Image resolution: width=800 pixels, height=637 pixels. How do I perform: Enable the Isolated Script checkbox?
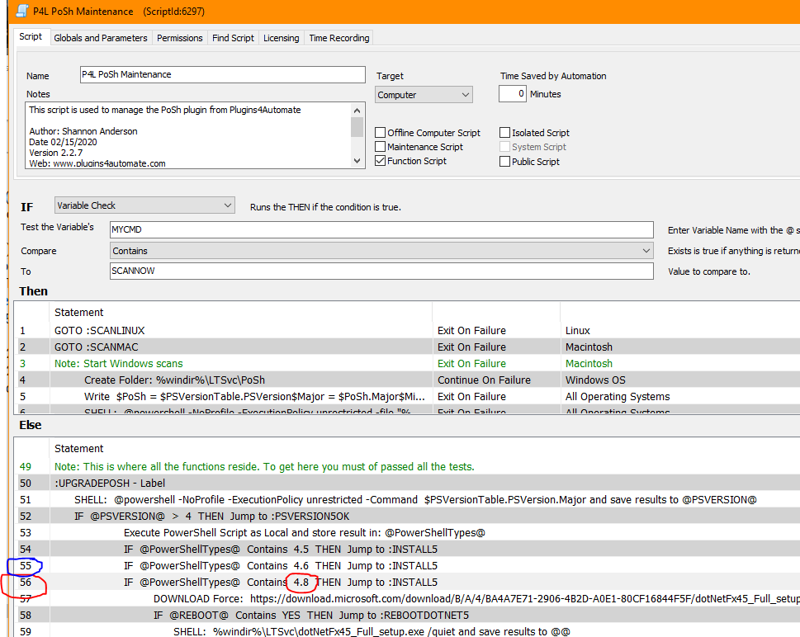(504, 133)
